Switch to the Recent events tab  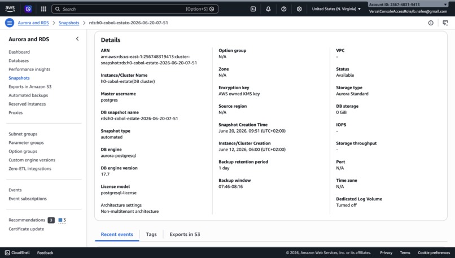117,234
